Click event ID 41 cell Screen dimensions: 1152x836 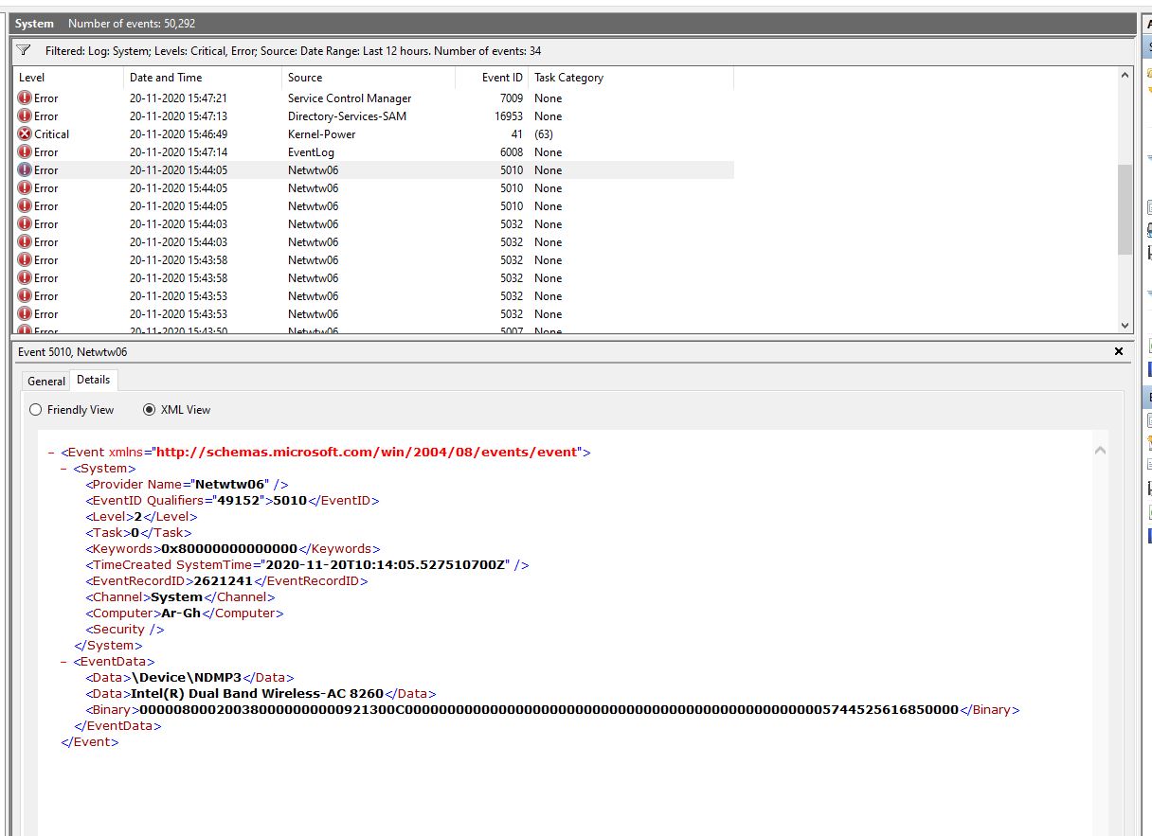click(x=517, y=134)
